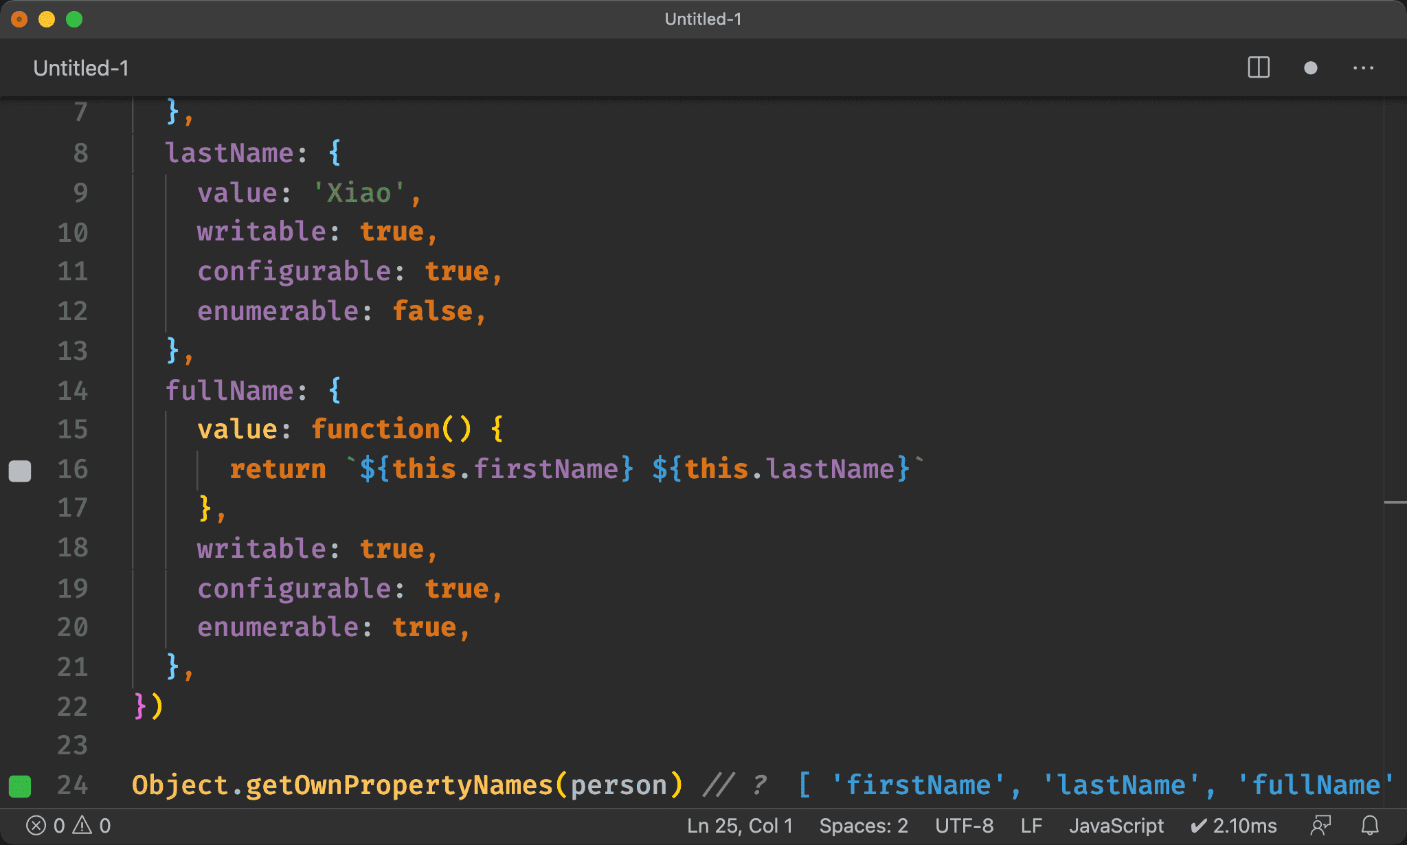Viewport: 1407px width, 845px height.
Task: Open the JavaScript language mode selector
Action: pos(1116,825)
